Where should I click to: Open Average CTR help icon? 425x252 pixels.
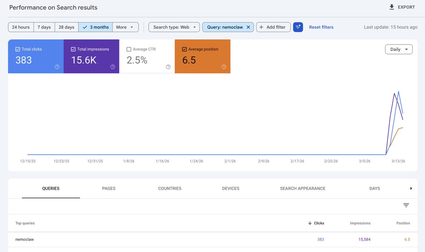tap(168, 67)
